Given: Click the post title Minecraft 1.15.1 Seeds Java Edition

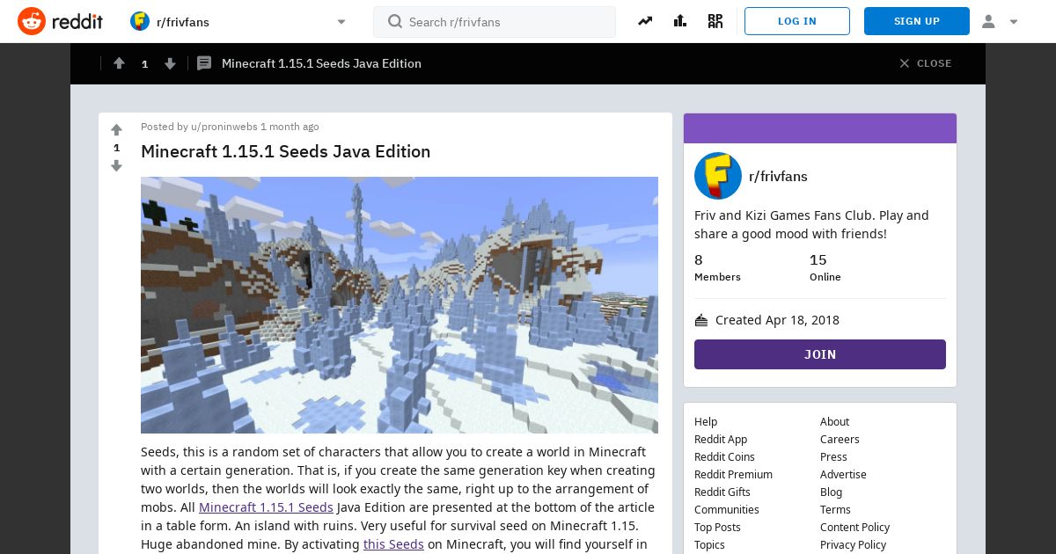Looking at the screenshot, I should pos(286,151).
